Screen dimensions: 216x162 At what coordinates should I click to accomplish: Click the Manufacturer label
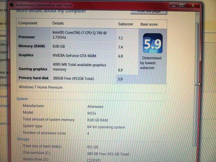point(33,106)
